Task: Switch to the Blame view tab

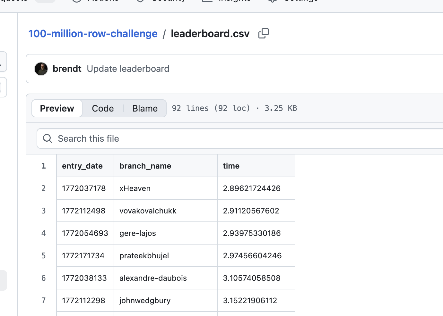Action: [145, 108]
